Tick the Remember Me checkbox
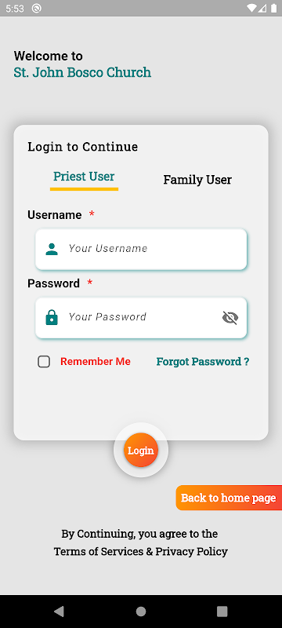The height and width of the screenshot is (628, 282). (x=44, y=362)
